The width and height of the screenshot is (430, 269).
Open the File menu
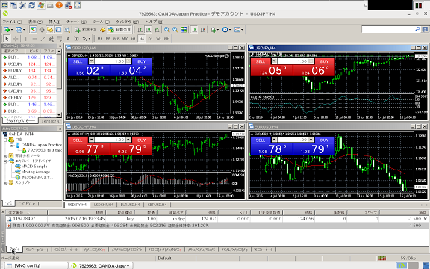pos(13,22)
